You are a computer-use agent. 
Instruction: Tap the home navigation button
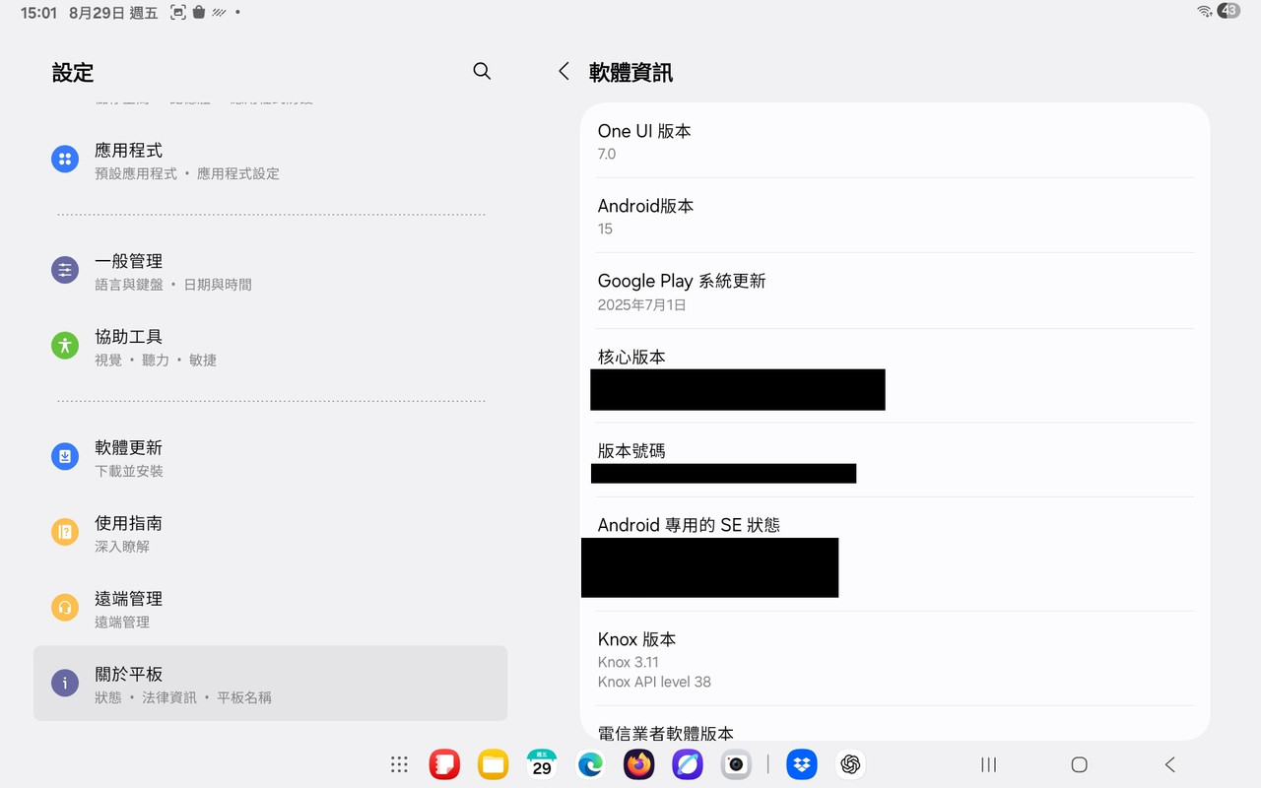[1080, 764]
